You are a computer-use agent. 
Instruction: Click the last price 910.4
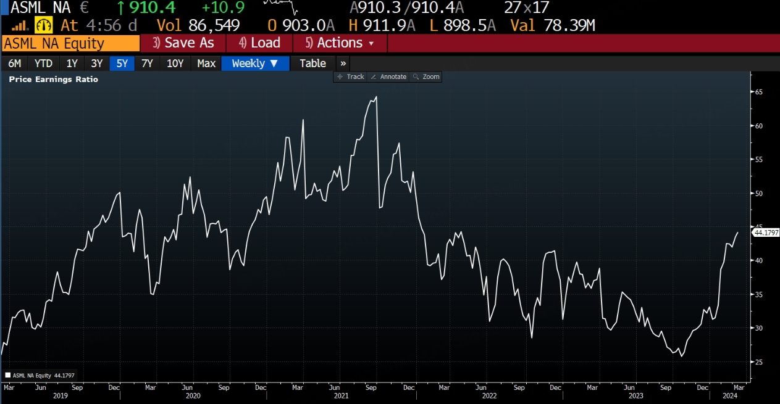[x=152, y=8]
